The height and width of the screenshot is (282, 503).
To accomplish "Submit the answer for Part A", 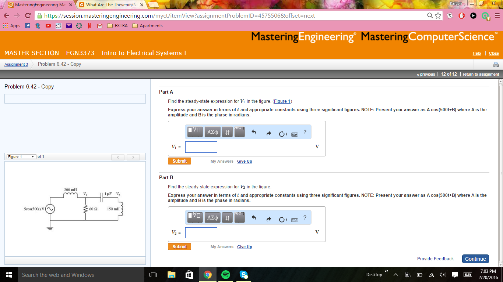I will pyautogui.click(x=179, y=161).
